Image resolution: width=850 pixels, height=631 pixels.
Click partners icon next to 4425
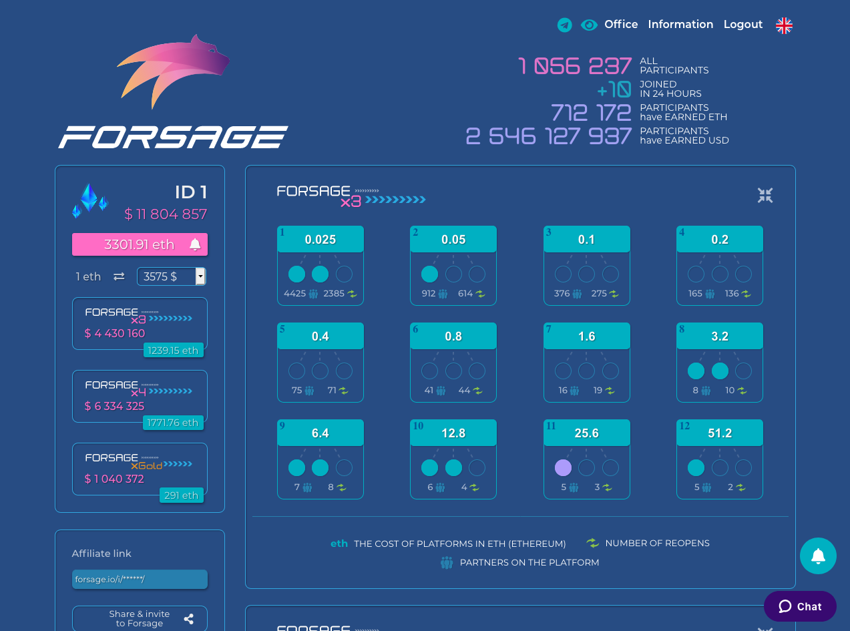click(x=313, y=294)
